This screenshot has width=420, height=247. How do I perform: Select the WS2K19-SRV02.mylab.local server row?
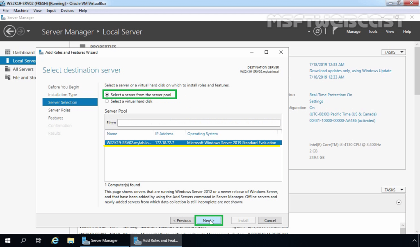coord(193,143)
